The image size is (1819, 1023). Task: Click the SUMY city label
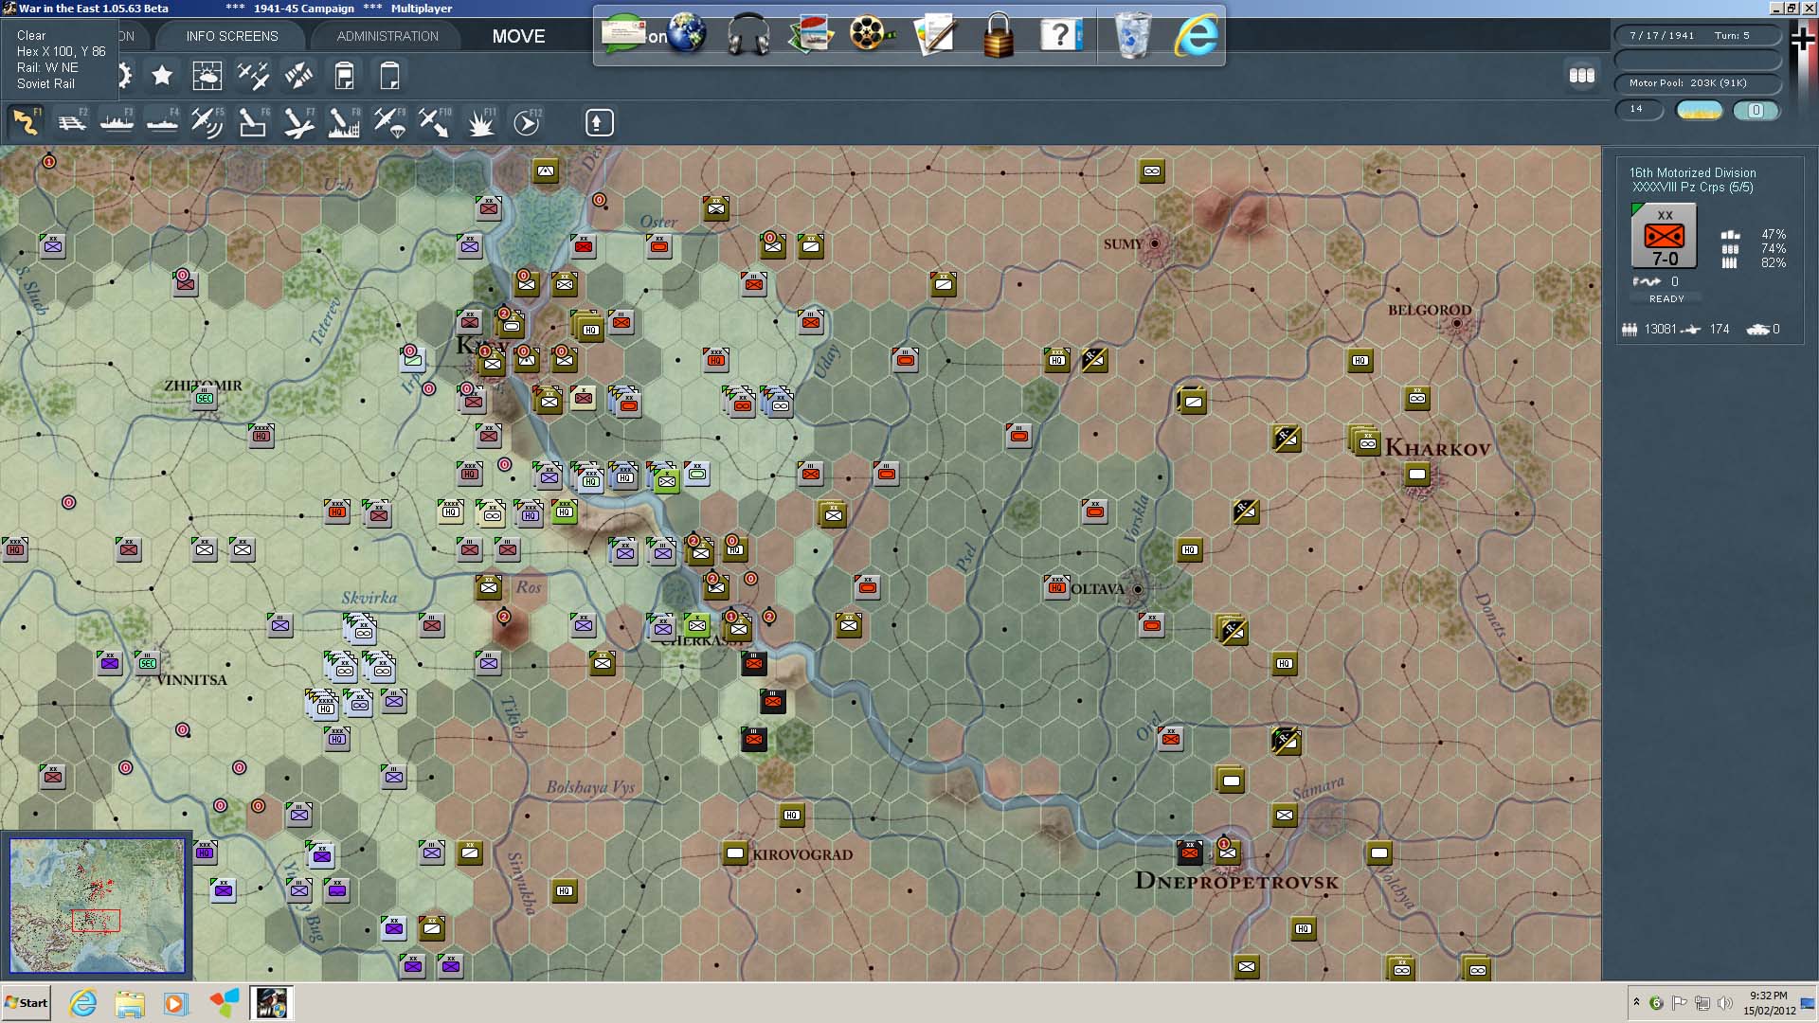pyautogui.click(x=1123, y=244)
